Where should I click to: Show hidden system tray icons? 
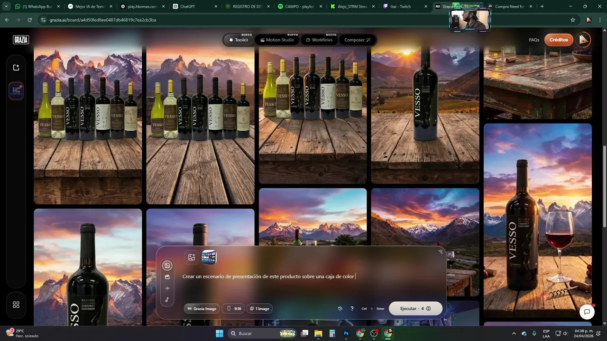tap(514, 333)
